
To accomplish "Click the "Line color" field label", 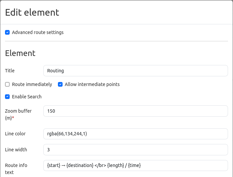I will point(15,134).
